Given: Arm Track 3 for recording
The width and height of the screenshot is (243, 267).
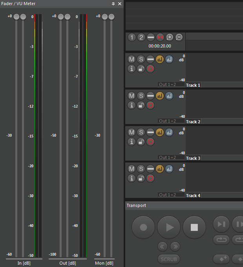Looking at the screenshot, I should [x=150, y=142].
